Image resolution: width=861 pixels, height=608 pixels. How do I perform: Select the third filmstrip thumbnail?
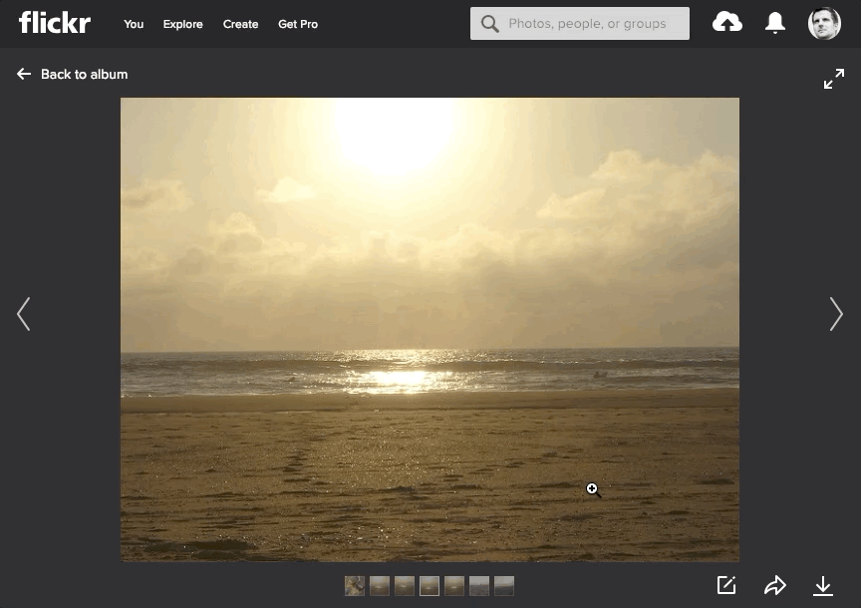coord(405,586)
